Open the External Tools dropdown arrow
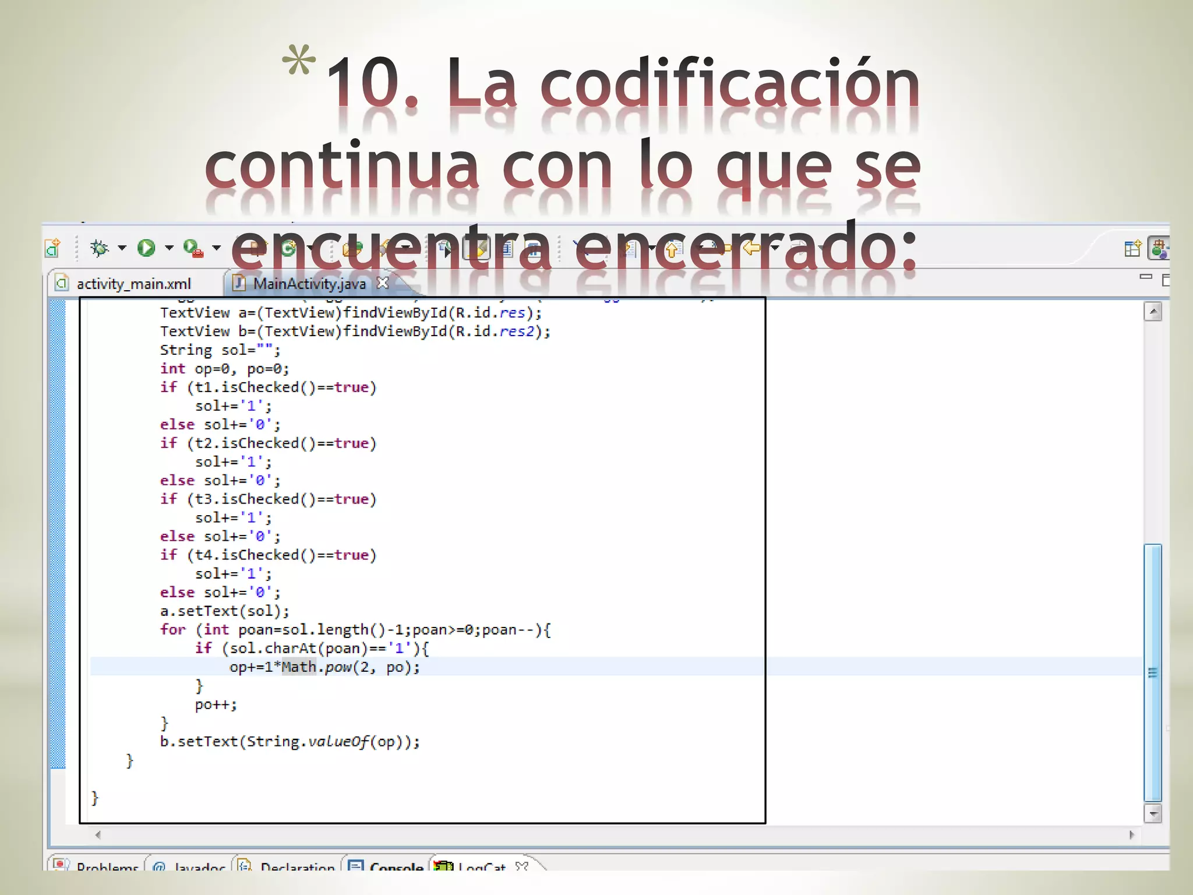 tap(216, 248)
